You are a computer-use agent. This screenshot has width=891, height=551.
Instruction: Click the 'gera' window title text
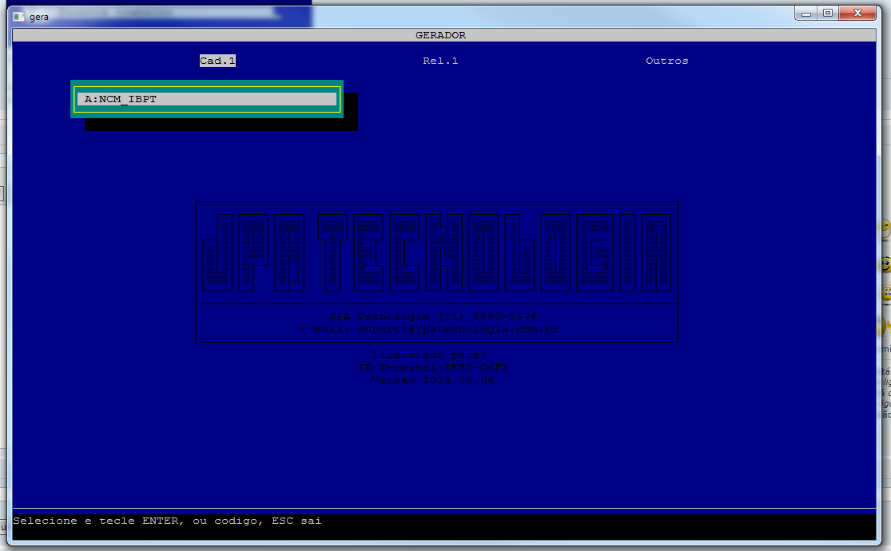[39, 17]
